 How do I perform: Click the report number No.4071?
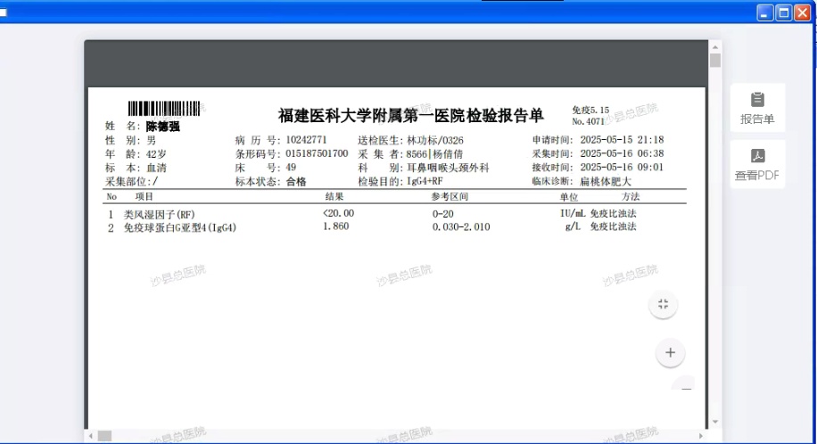tap(589, 121)
